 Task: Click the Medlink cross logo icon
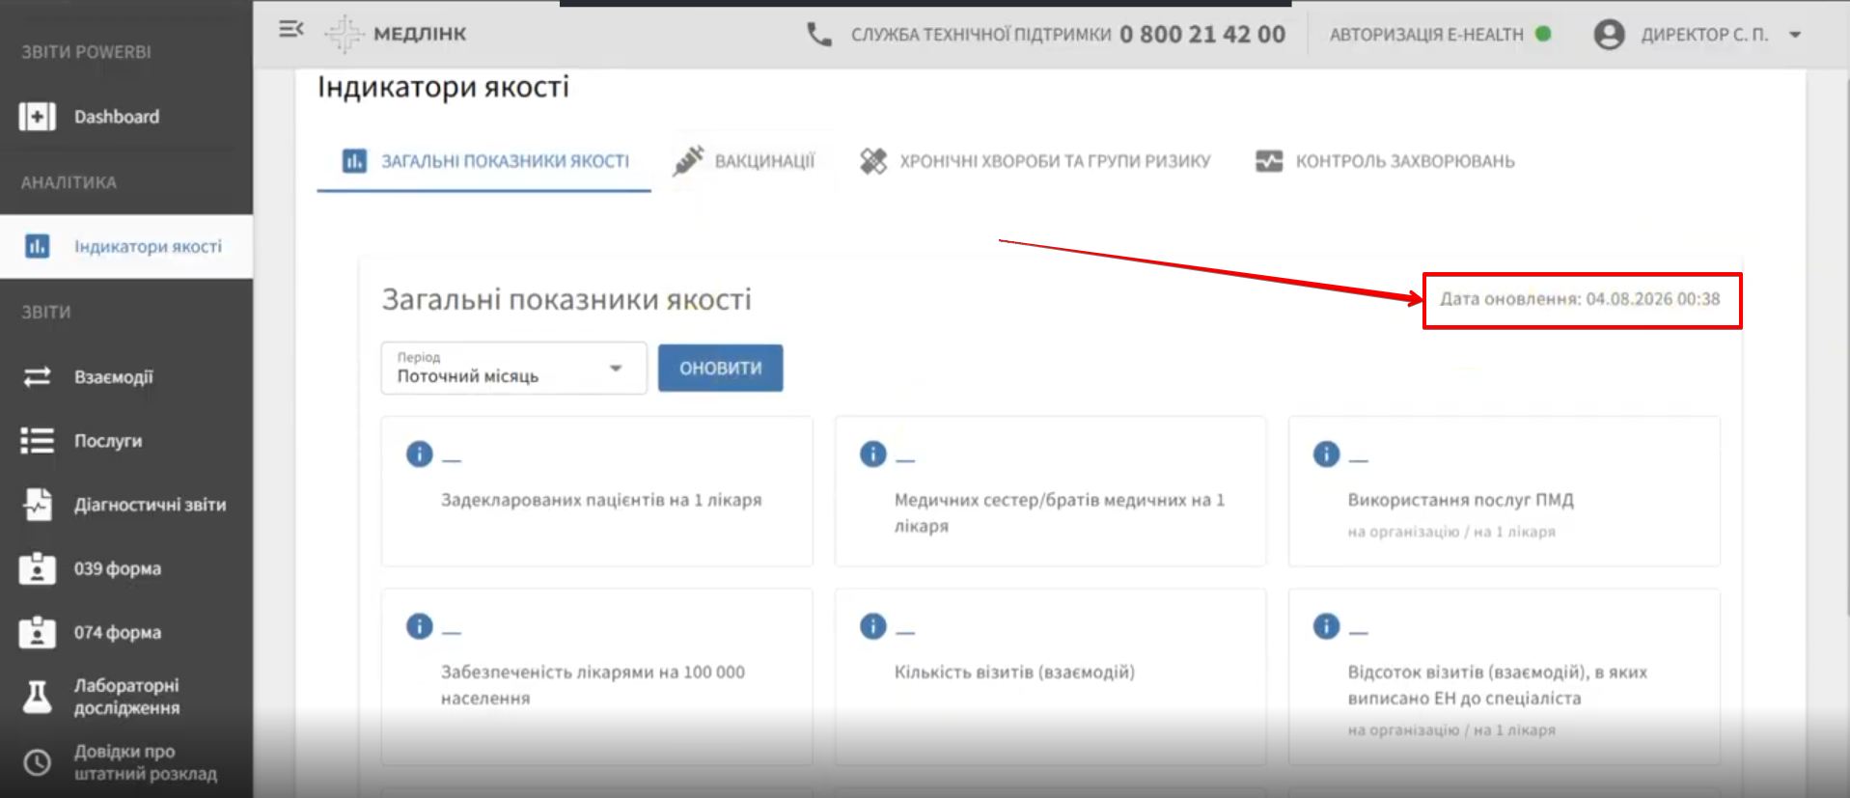343,34
